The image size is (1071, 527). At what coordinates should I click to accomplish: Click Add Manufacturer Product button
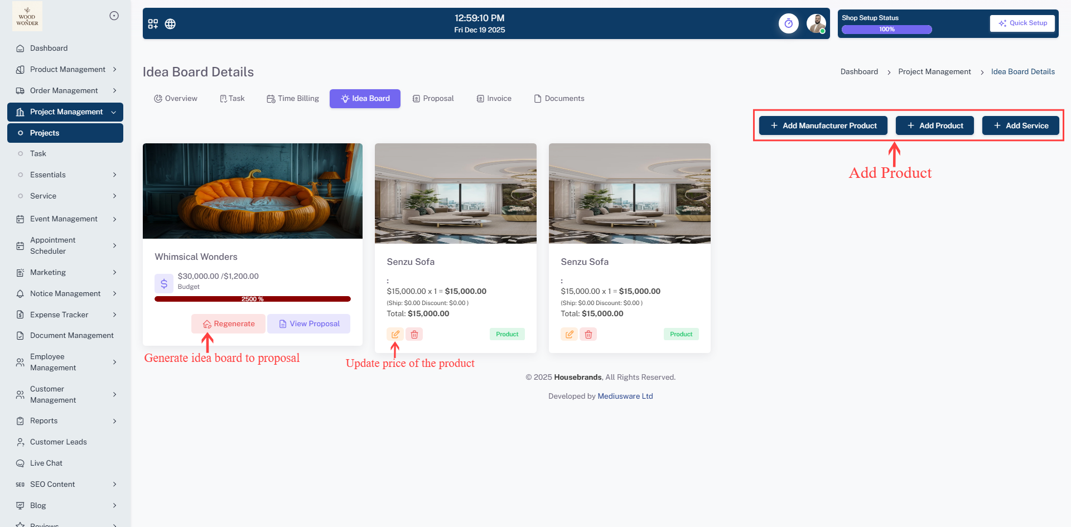823,125
